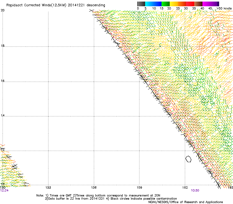Click the word 'descending' in the title

pyautogui.click(x=96, y=5)
